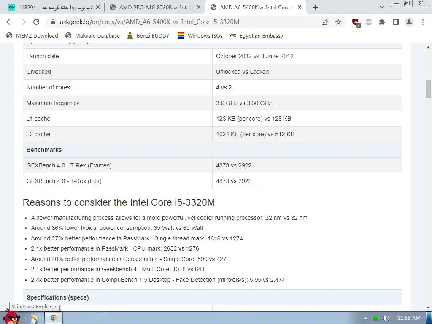Close the OLX hp laptop tab

[x=98, y=8]
